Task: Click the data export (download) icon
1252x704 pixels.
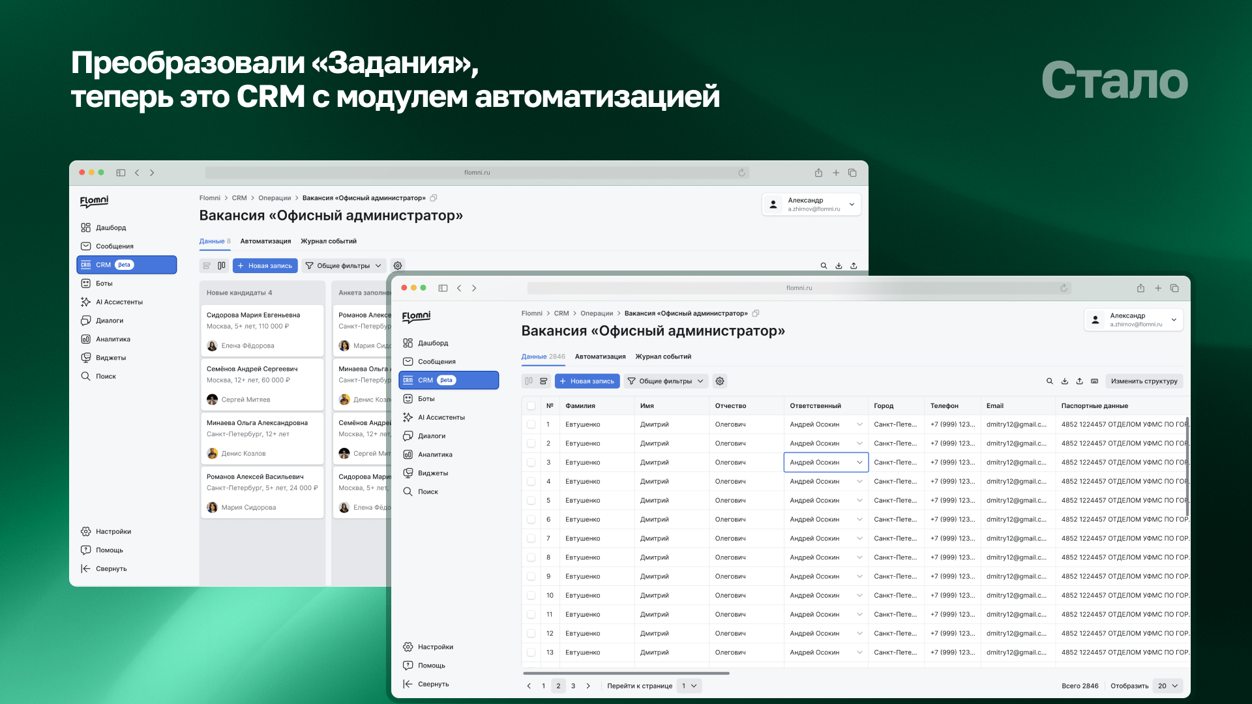Action: click(x=1065, y=381)
